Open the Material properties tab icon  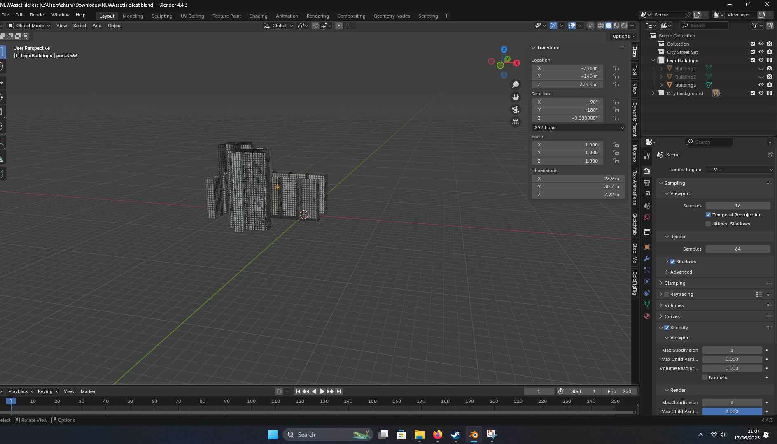647,316
